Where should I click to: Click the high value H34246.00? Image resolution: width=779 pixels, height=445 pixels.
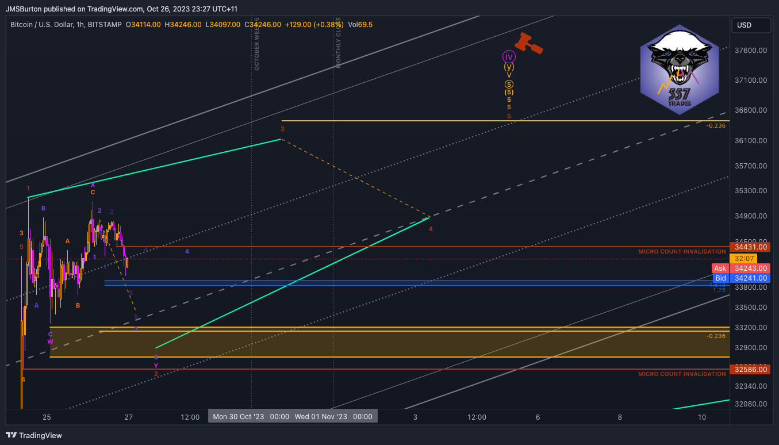(183, 25)
